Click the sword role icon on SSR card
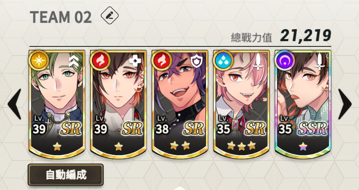The height and width of the screenshot is (190, 359). pyautogui.click(x=320, y=61)
